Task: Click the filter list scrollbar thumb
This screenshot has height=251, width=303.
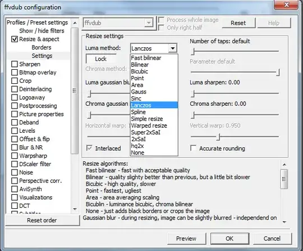Action: click(75, 91)
